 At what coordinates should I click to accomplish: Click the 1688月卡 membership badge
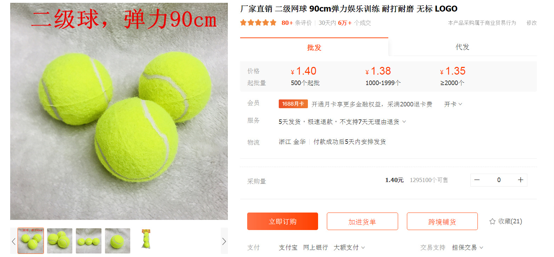[x=293, y=104]
